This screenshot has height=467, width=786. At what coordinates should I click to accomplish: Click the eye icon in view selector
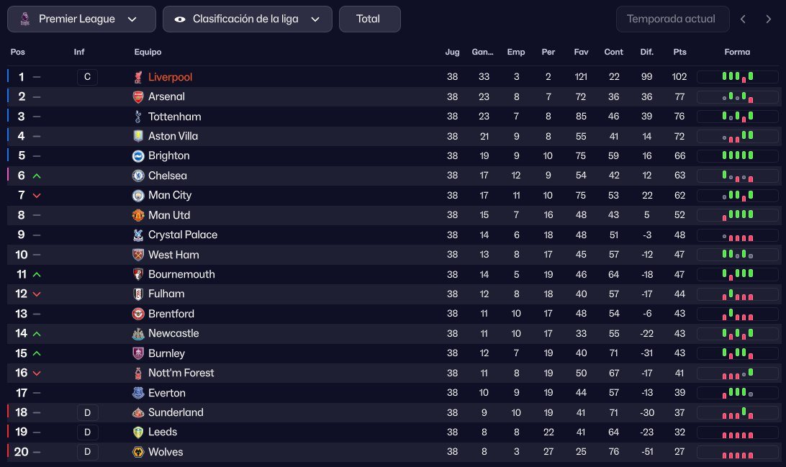[179, 19]
